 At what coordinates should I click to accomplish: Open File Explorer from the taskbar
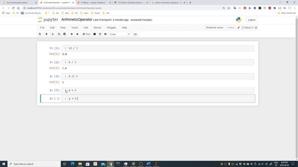pyautogui.click(x=80, y=164)
